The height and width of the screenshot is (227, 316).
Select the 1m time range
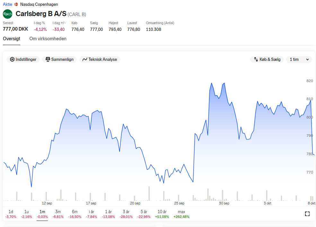click(42, 214)
